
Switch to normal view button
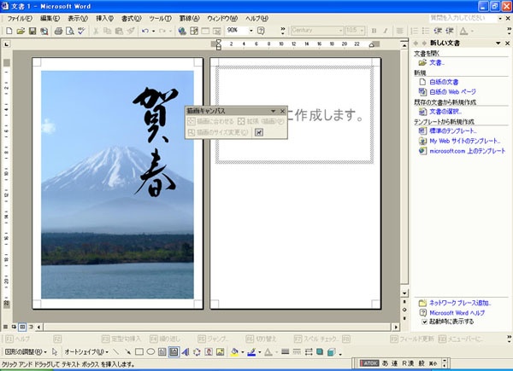point(6,327)
